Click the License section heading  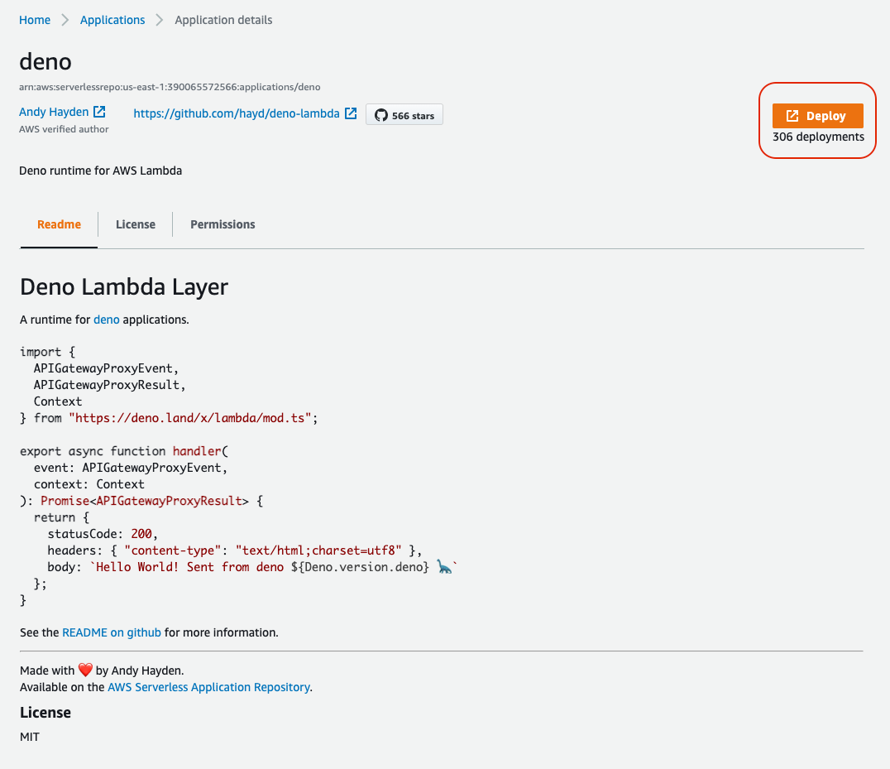pyautogui.click(x=45, y=713)
